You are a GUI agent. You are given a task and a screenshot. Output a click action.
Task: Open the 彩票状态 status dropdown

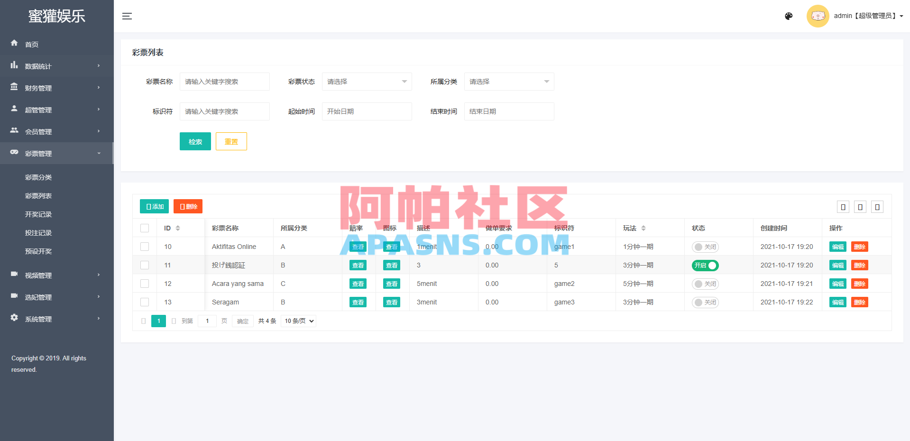pyautogui.click(x=367, y=82)
